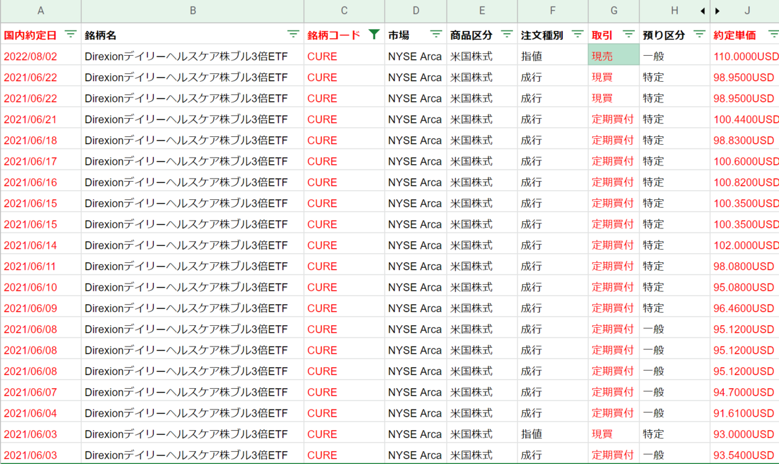Select date cell 2022/08/02

pos(41,56)
